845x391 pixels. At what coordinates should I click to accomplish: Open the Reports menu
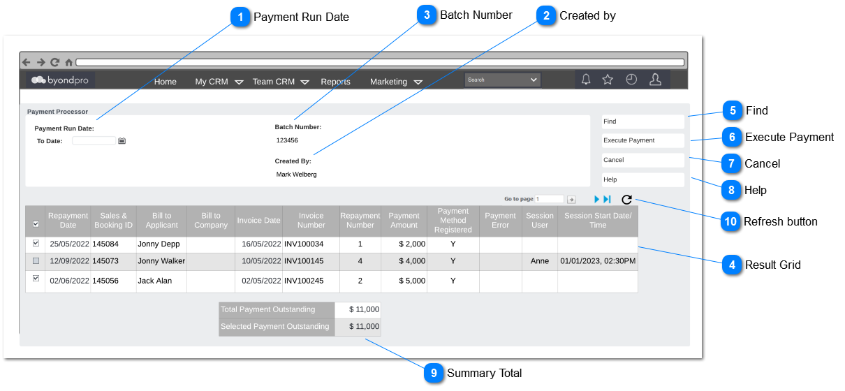pos(336,82)
